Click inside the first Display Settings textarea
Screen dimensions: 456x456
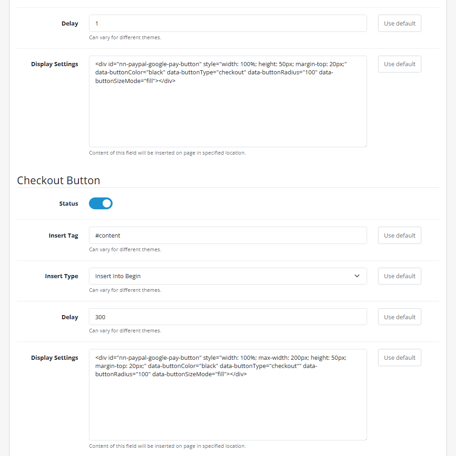pyautogui.click(x=228, y=100)
